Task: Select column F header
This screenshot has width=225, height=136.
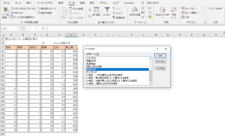Action: [71, 35]
